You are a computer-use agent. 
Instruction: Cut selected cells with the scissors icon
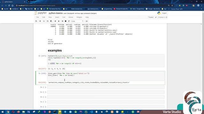click(x=44, y=21)
